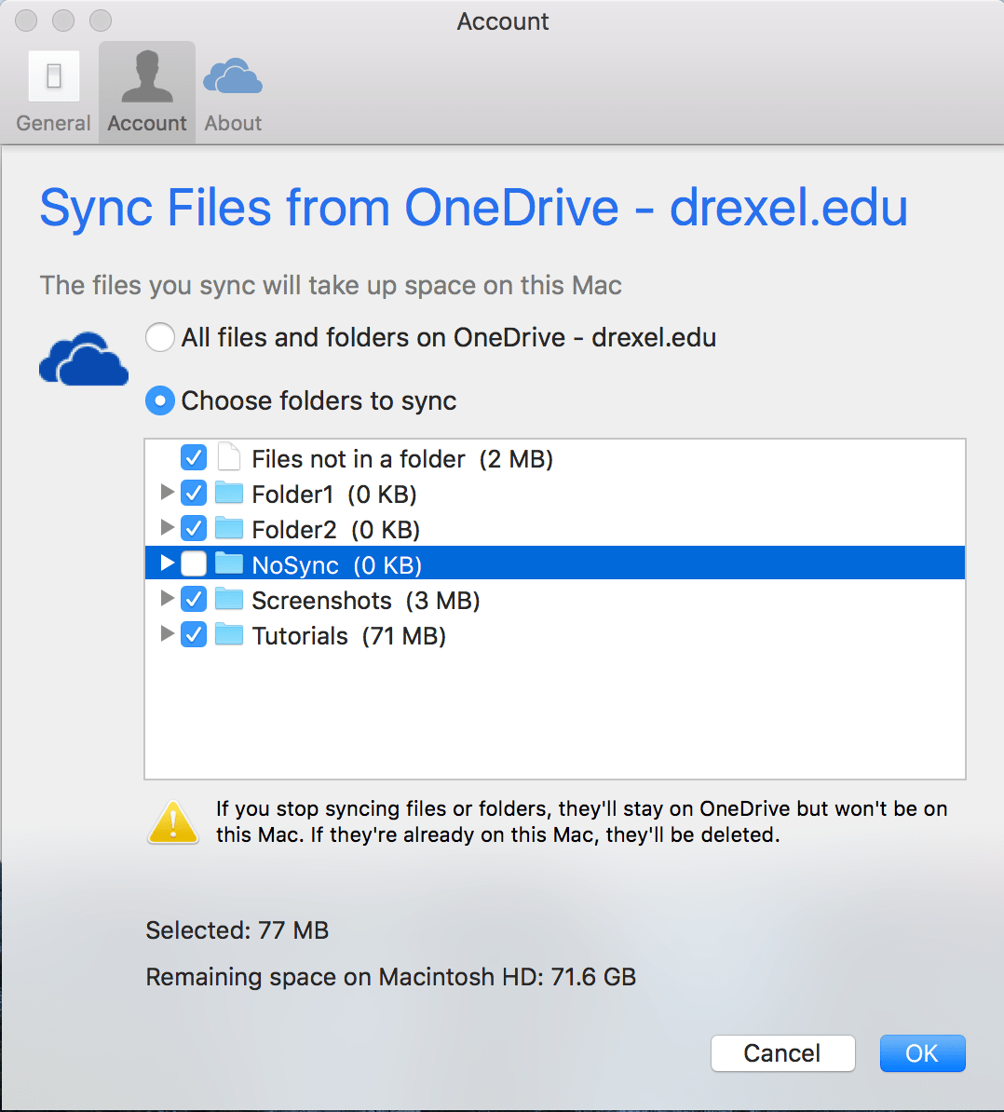Viewport: 1004px width, 1112px height.
Task: Select the All files and folders radio button
Action: coord(159,337)
